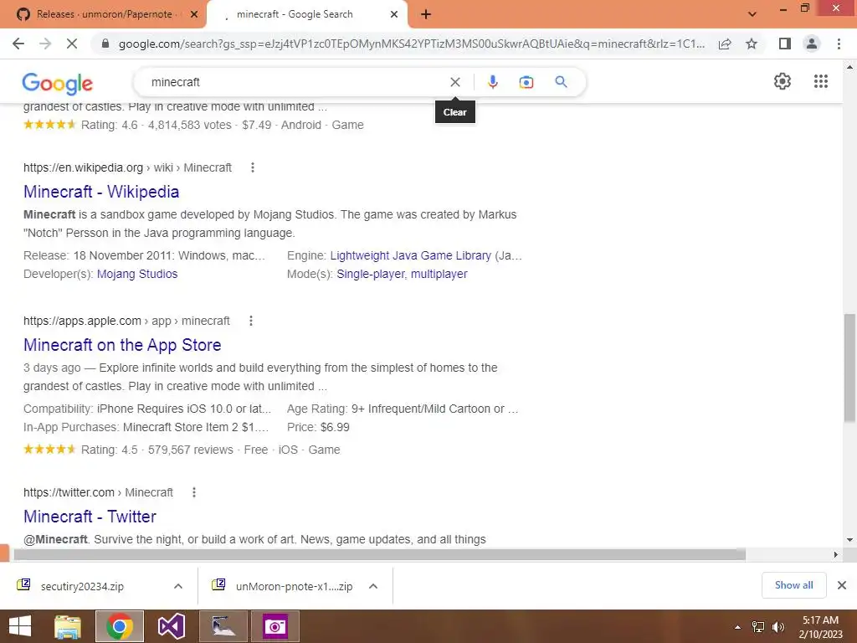Open the Chrome profile avatar
The height and width of the screenshot is (643, 857).
click(812, 44)
